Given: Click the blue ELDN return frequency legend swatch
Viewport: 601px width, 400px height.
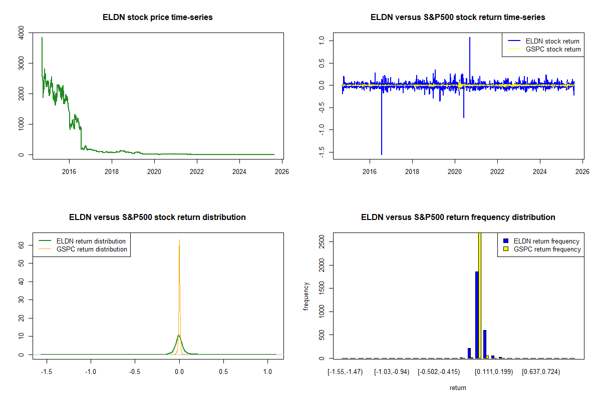Looking at the screenshot, I should (x=505, y=241).
